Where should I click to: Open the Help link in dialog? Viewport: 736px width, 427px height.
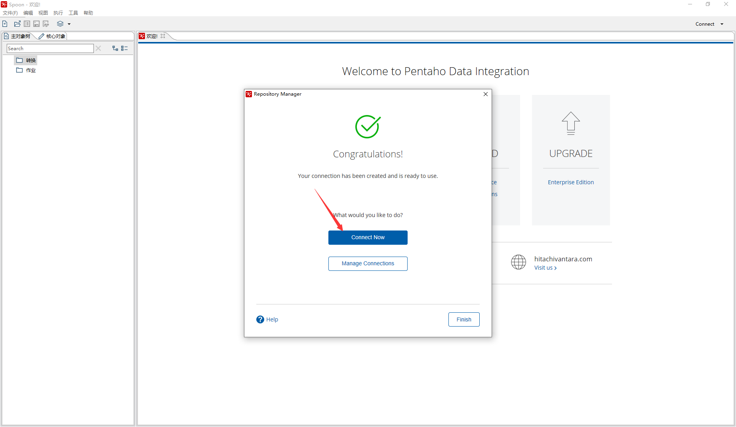click(272, 319)
